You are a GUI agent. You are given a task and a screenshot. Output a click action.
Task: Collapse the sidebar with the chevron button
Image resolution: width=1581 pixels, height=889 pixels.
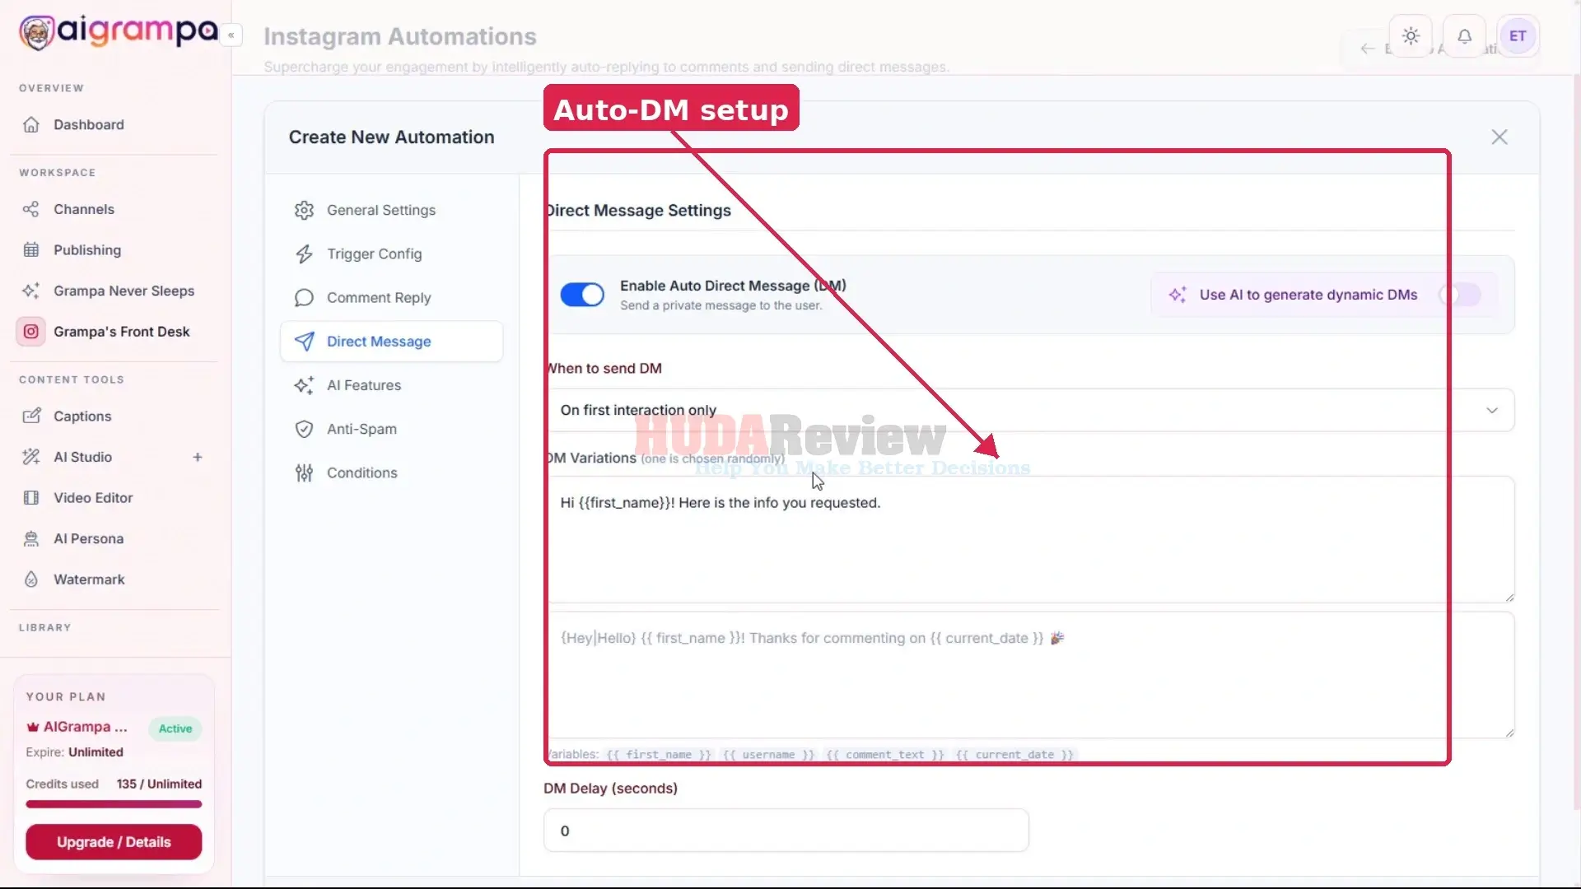[231, 35]
